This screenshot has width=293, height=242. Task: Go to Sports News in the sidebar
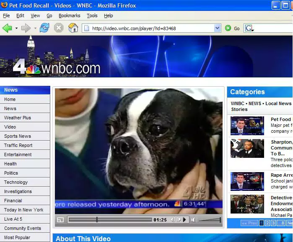tap(25, 136)
